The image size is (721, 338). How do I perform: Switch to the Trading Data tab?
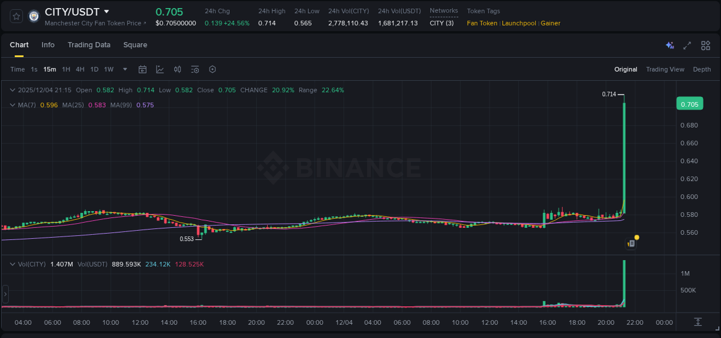89,44
